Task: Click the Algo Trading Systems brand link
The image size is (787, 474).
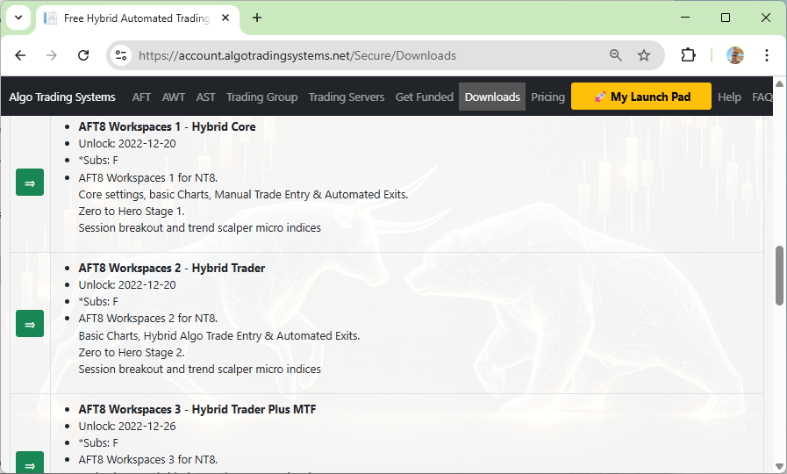Action: (x=62, y=97)
